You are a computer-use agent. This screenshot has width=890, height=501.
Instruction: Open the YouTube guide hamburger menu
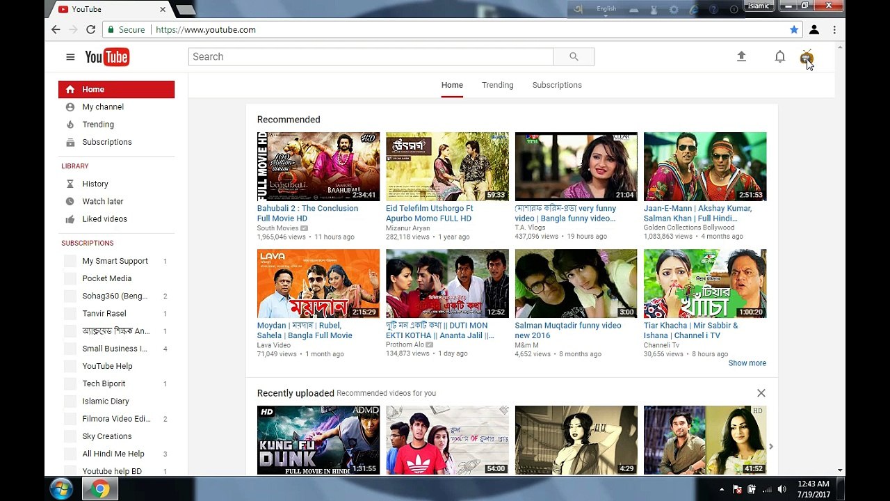70,57
